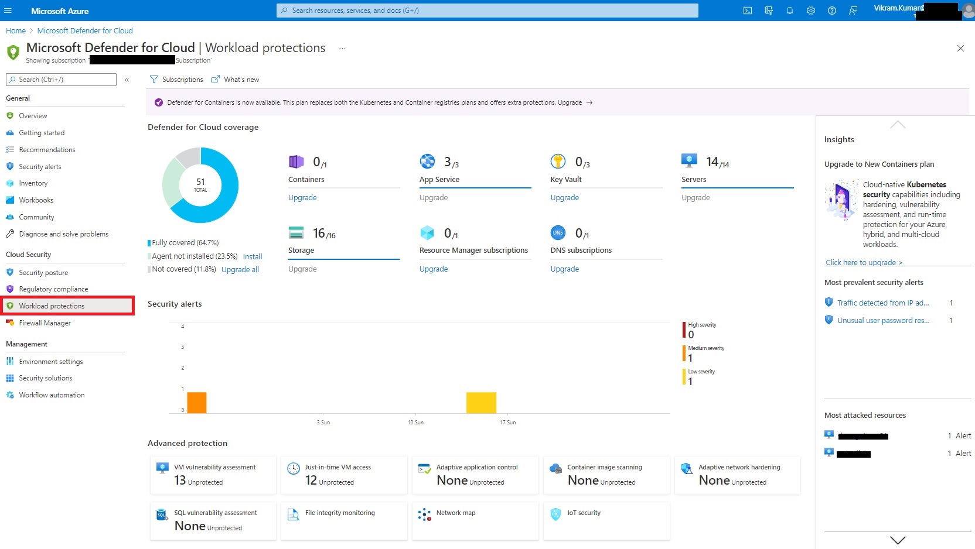Viewport: 975px width, 549px height.
Task: Open Diagnose and solve problems
Action: pos(63,234)
